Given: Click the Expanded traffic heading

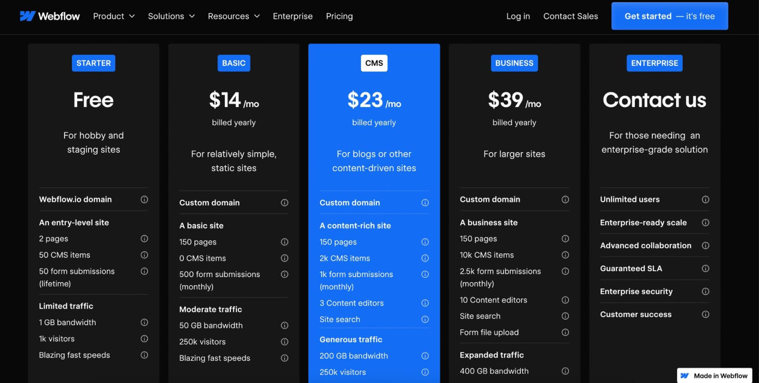Looking at the screenshot, I should click(x=492, y=355).
